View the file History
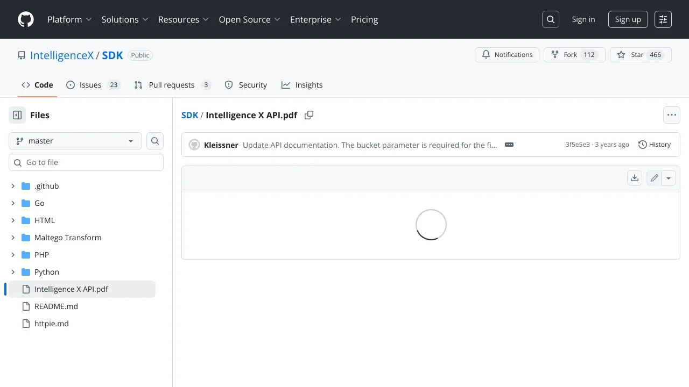Image resolution: width=689 pixels, height=387 pixels. (655, 145)
